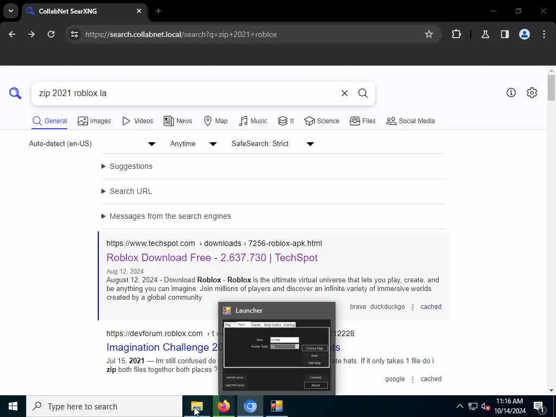This screenshot has height=417, width=556.
Task: Switch to the Social Media category
Action: pyautogui.click(x=410, y=121)
